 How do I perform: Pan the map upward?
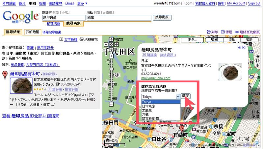click(111, 40)
